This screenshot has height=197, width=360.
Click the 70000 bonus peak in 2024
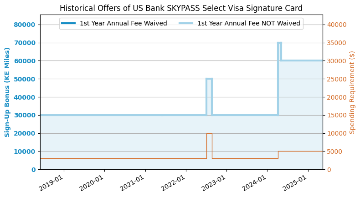click(279, 43)
